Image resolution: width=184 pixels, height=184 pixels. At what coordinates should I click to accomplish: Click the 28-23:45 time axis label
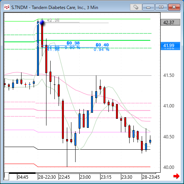pos(151,177)
